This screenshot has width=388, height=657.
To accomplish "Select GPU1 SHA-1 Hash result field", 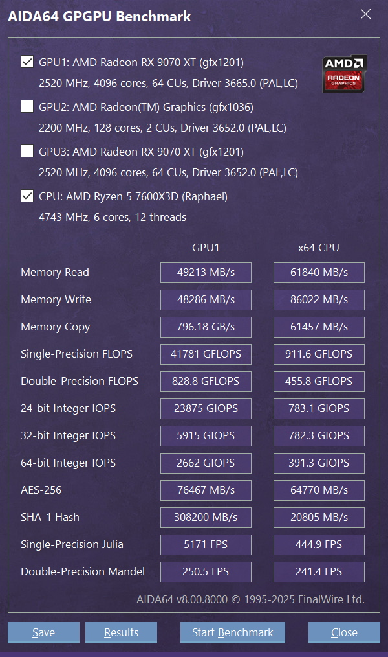I will point(206,518).
